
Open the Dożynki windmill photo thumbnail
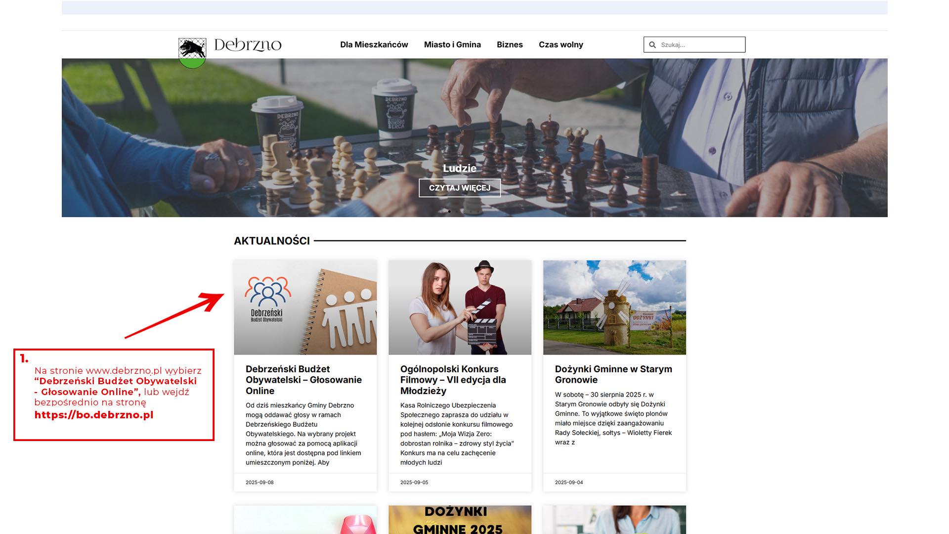[x=614, y=307]
